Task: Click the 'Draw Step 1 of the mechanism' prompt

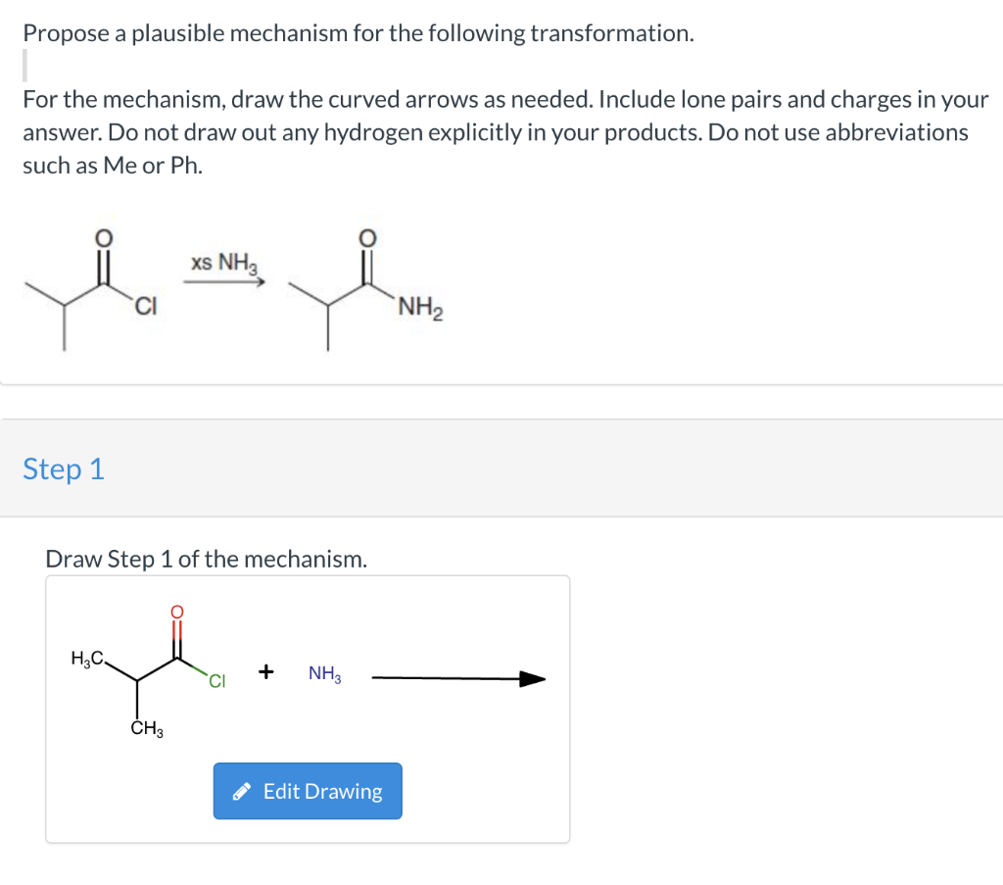Action: (207, 560)
